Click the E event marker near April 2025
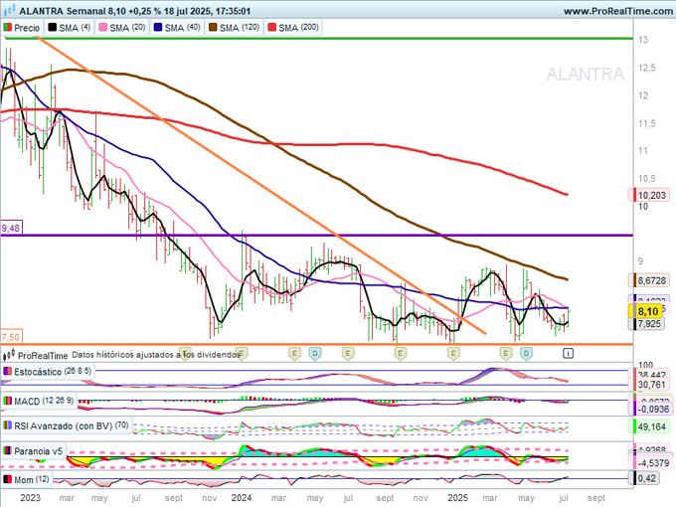The height and width of the screenshot is (507, 676). point(506,354)
